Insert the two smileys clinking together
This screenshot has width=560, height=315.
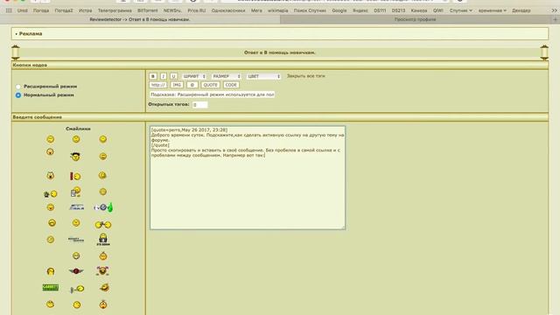[x=103, y=225]
